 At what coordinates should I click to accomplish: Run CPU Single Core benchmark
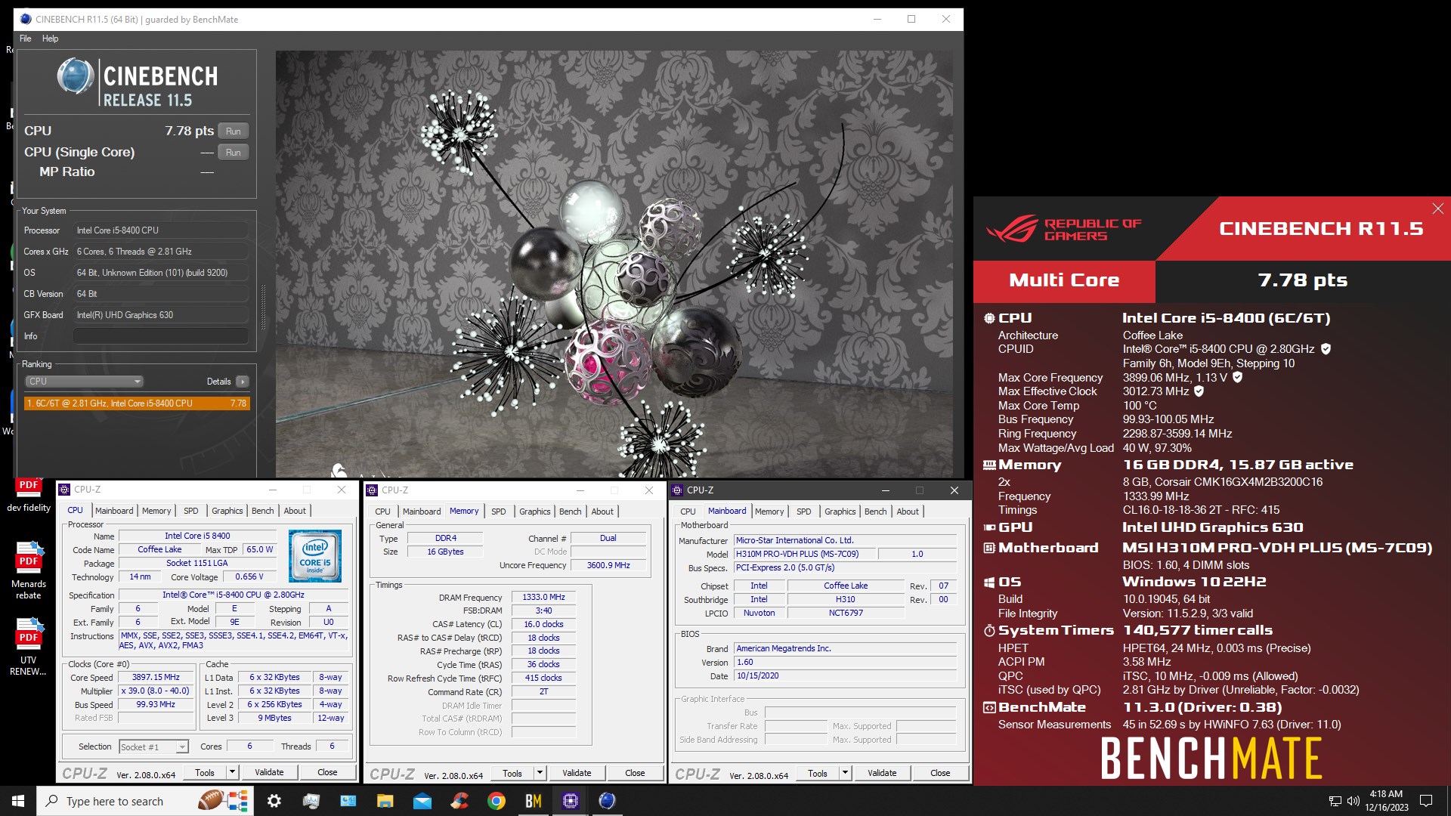pos(234,153)
